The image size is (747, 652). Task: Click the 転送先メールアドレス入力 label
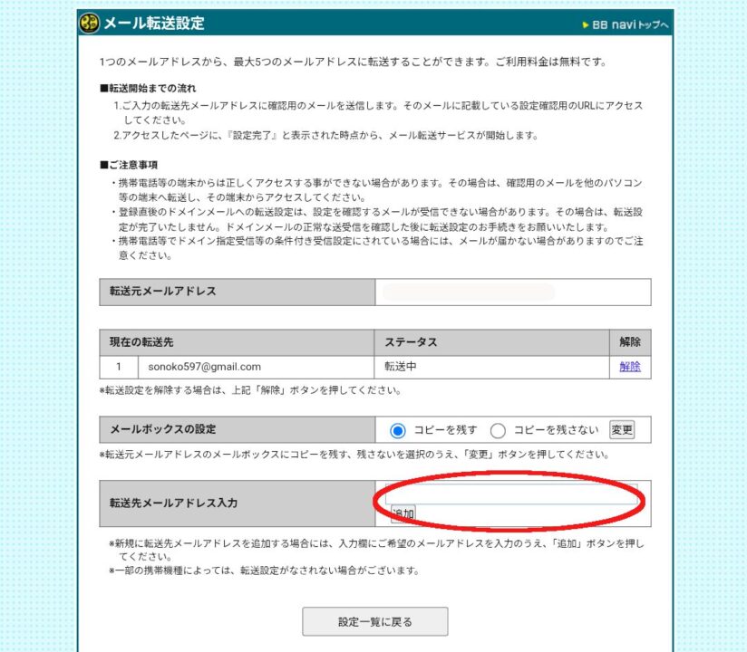pos(173,503)
